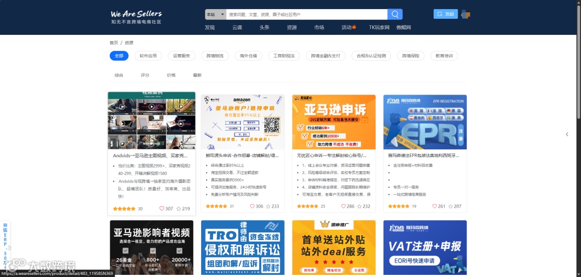
Task: Click the 无忧匠心申诉 card star rating
Action: (308, 206)
